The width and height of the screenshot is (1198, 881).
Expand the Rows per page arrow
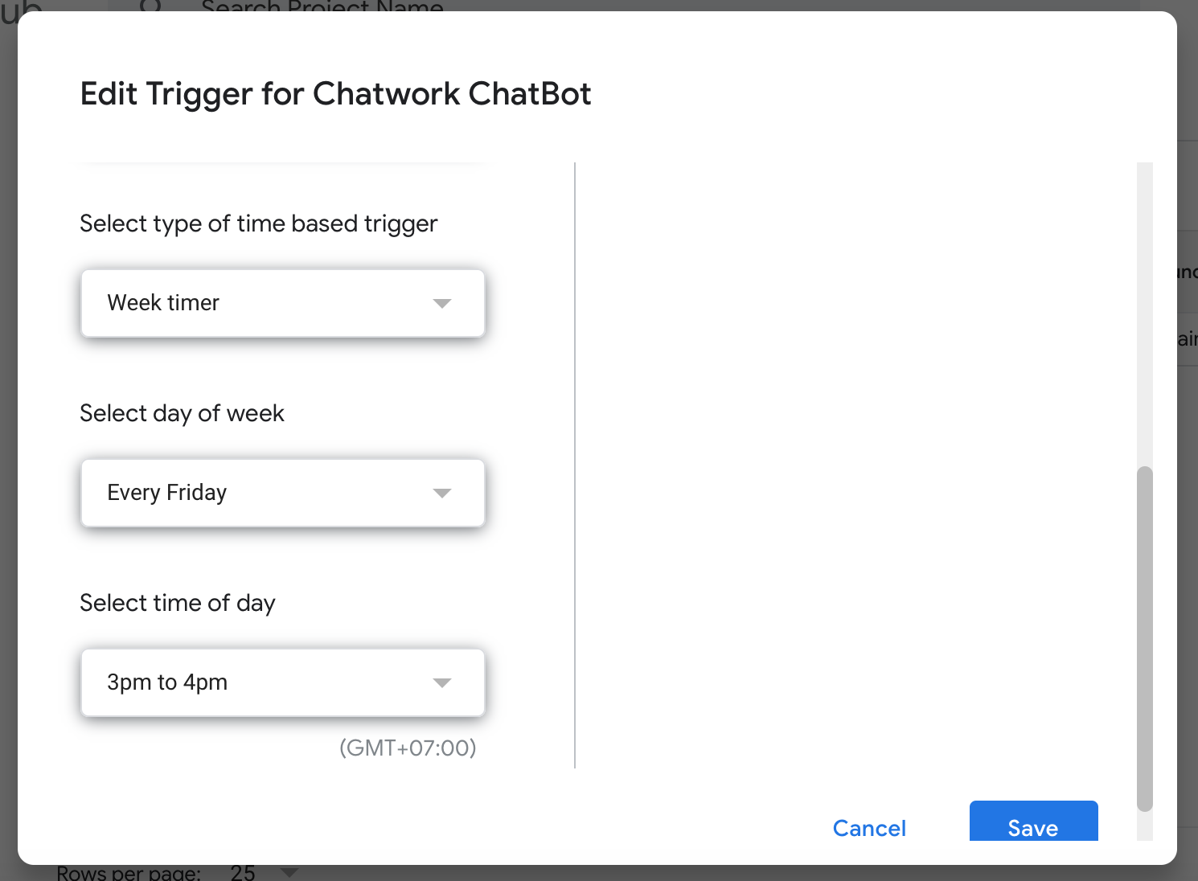[289, 872]
